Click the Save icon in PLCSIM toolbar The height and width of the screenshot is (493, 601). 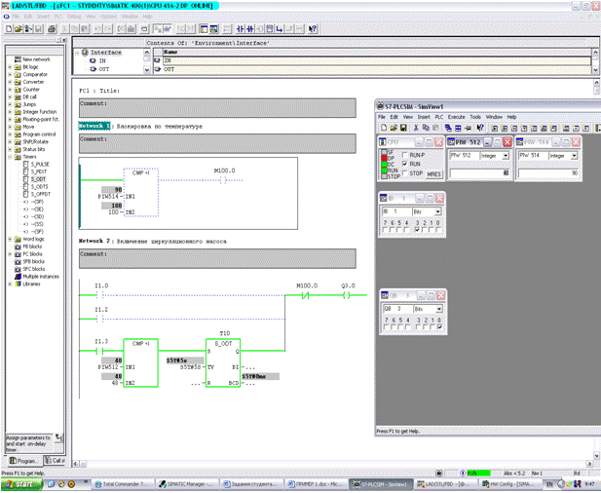402,128
